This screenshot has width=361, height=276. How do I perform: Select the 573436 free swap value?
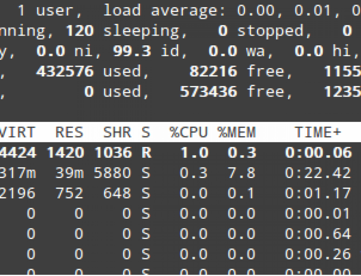tap(208, 92)
